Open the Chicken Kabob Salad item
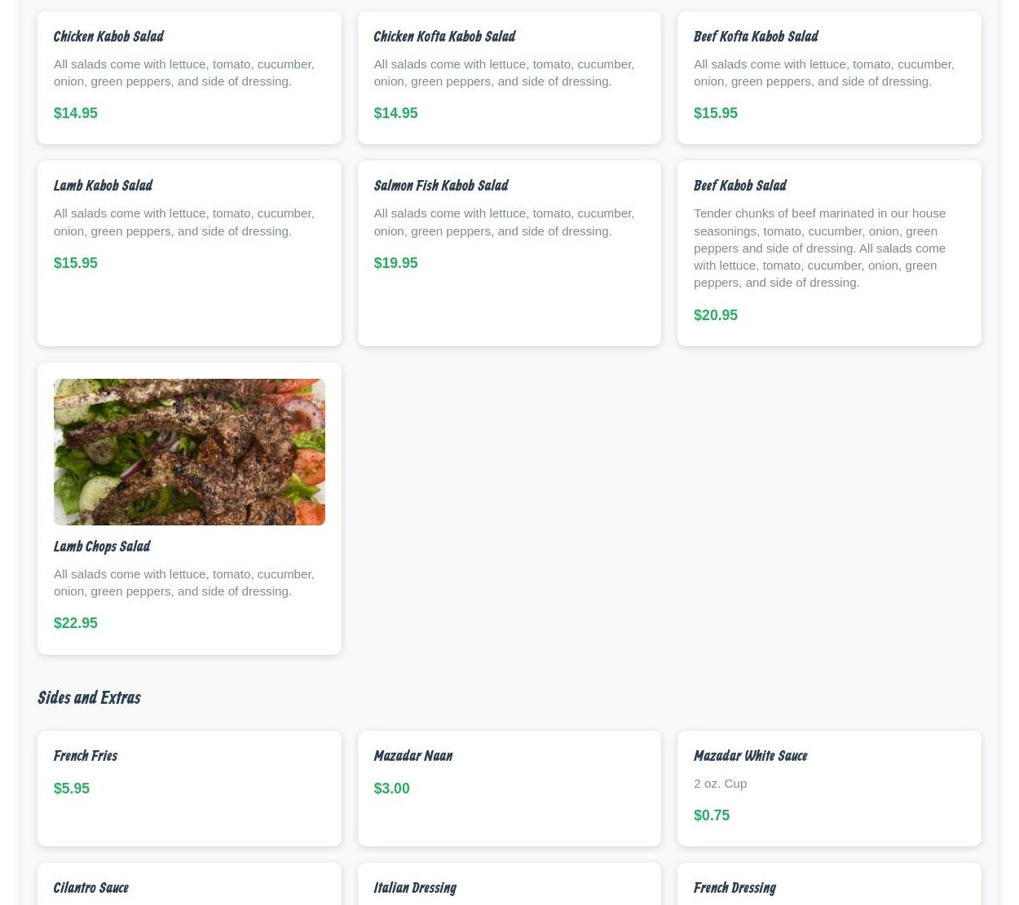1019x905 pixels. coord(189,77)
